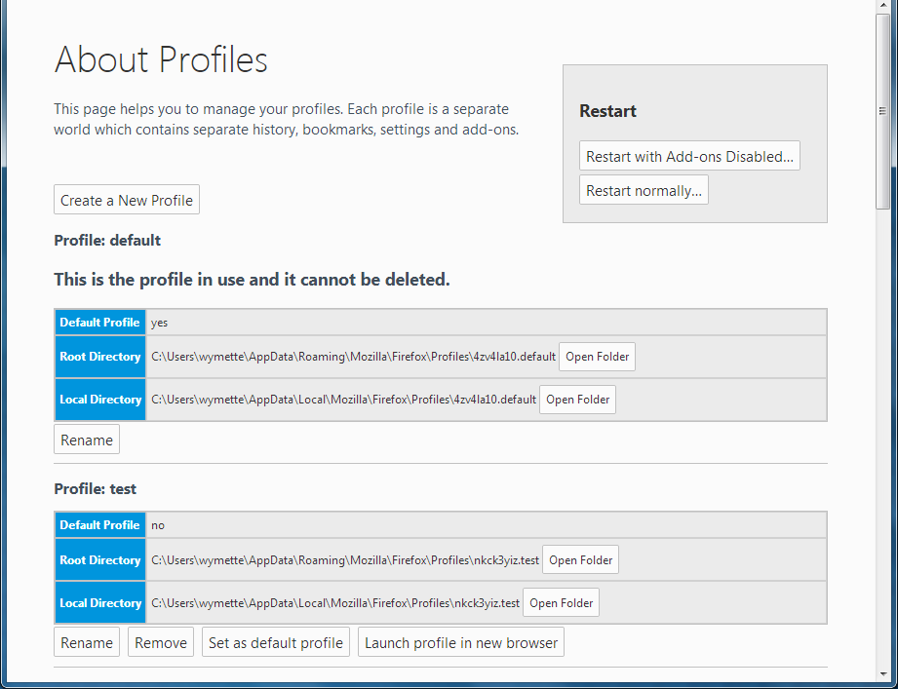The height and width of the screenshot is (689, 898).
Task: Click the Create a New Profile button
Action: pos(127,200)
